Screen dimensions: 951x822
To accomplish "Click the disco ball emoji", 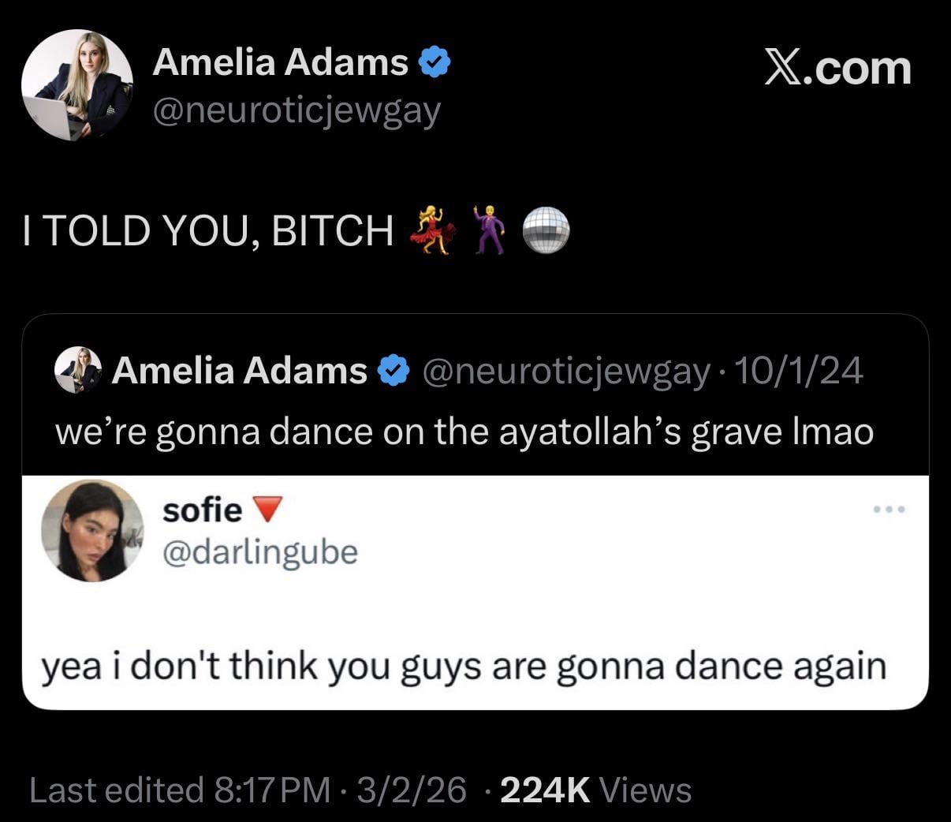I will point(546,230).
